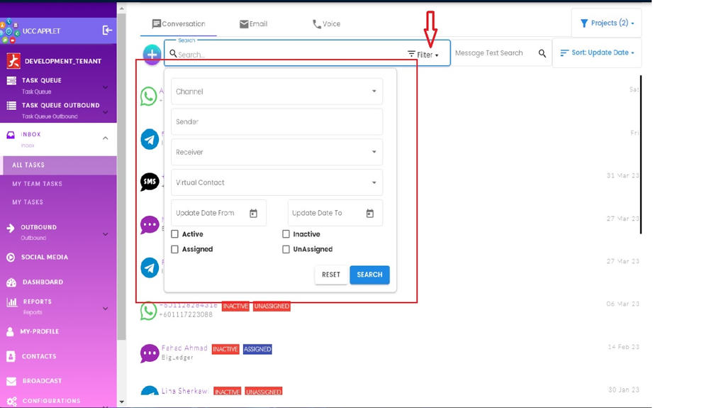
Task: Click into the Sender input field
Action: tap(277, 122)
